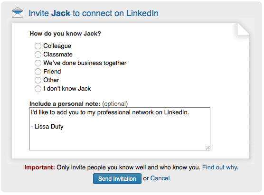Click the 'I don't know Jack' label text
Viewport: 264px width, 195px height.
point(67,89)
